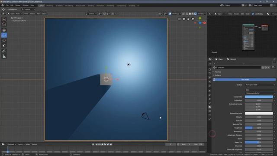Screen dimensions: 277x156
Task: Collapse the Surface panel
Action: (x=218, y=75)
